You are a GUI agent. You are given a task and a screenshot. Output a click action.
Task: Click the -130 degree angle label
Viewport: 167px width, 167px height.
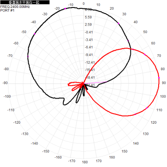25,134
